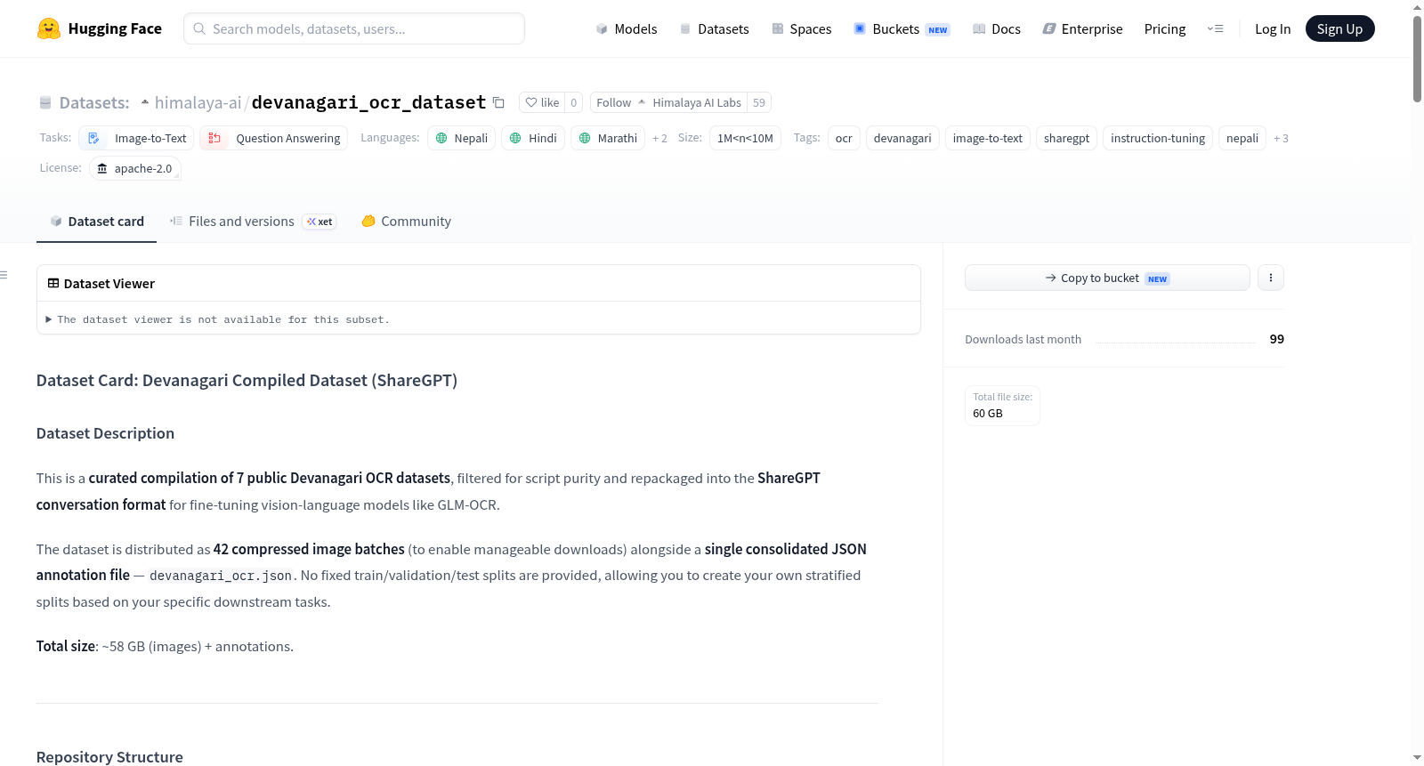Focus the search models, datasets, users field
The image size is (1424, 766).
(x=354, y=28)
